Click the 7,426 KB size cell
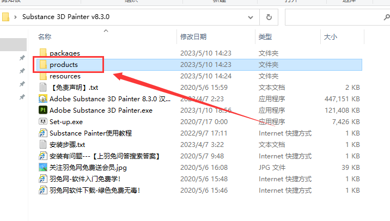Viewport: 390px width, 221px height. click(x=346, y=122)
